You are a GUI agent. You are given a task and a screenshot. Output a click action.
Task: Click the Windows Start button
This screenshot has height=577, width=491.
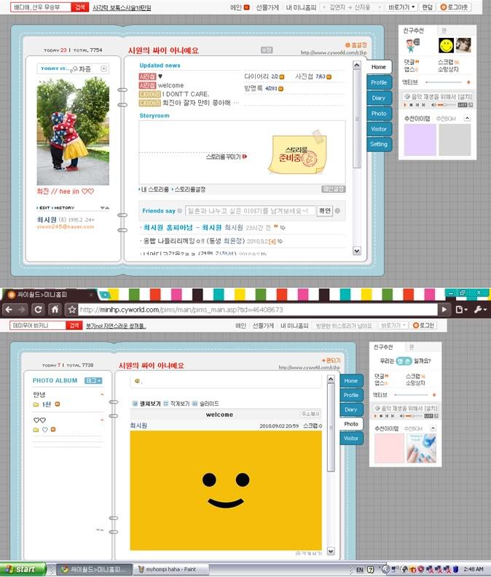[x=22, y=568]
